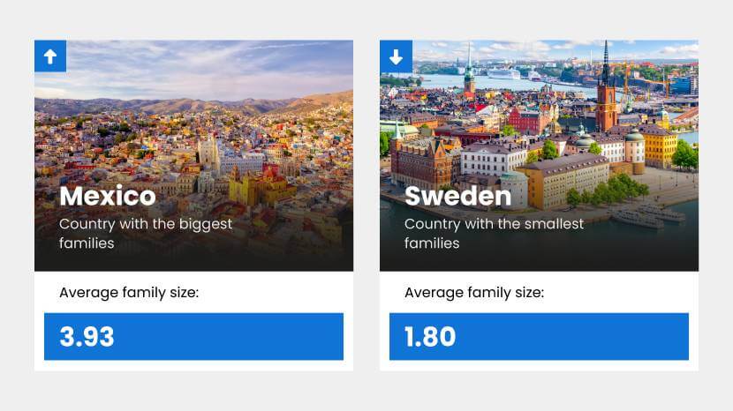Screen dimensions: 733x411
Task: Select the Sweden country title
Action: click(x=457, y=195)
